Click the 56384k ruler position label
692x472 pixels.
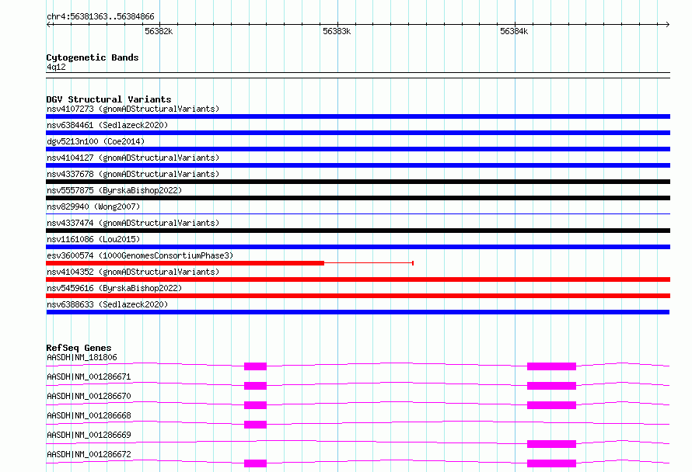click(514, 31)
